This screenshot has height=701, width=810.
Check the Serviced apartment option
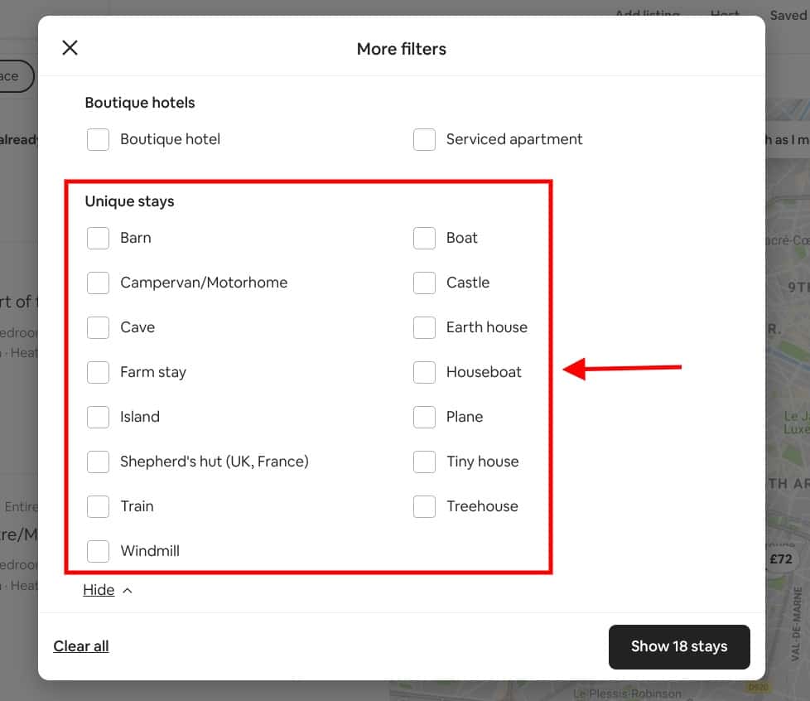[x=424, y=139]
